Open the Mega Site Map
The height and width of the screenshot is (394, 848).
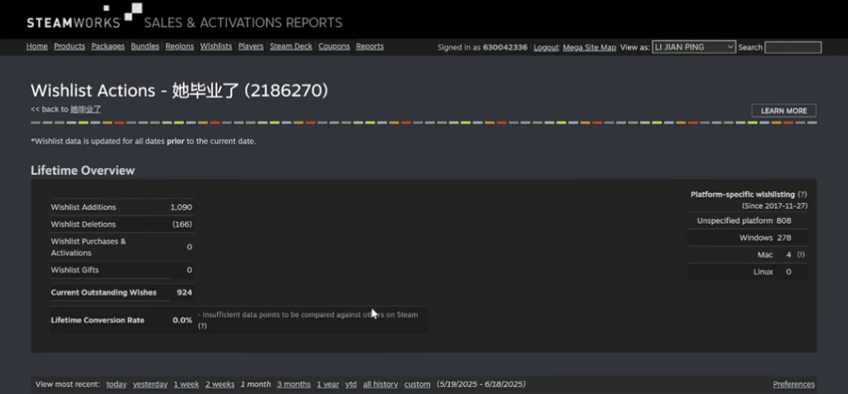click(x=589, y=48)
